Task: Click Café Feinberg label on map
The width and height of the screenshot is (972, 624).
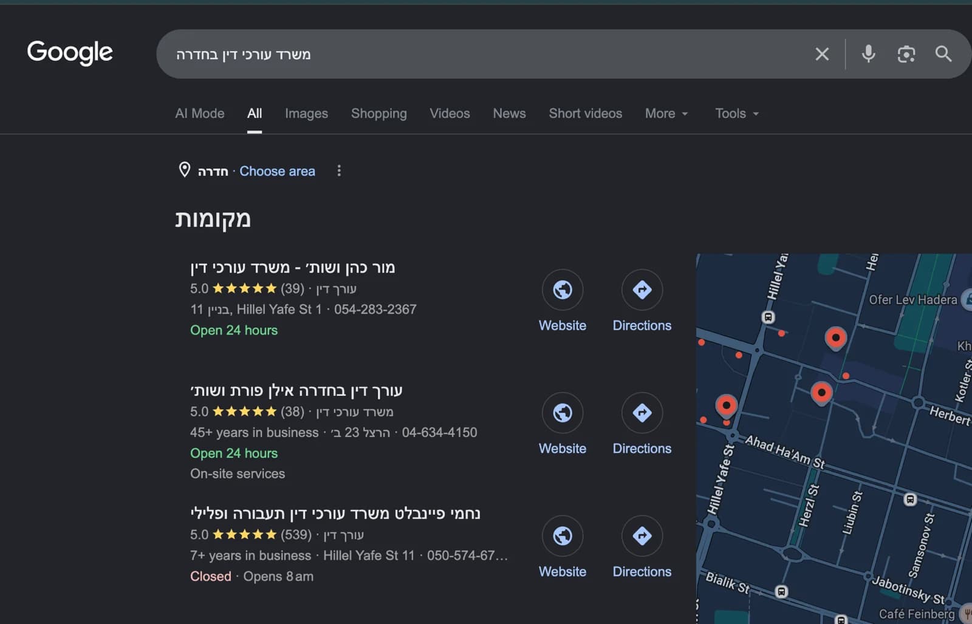Action: coord(917,614)
